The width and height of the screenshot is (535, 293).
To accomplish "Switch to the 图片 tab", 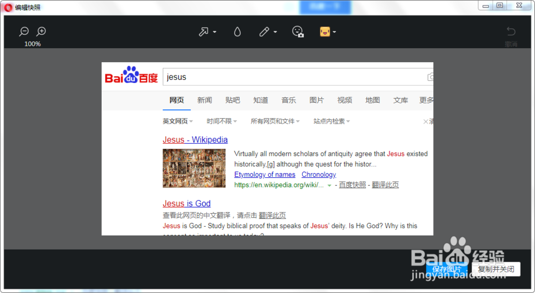I will (x=317, y=100).
